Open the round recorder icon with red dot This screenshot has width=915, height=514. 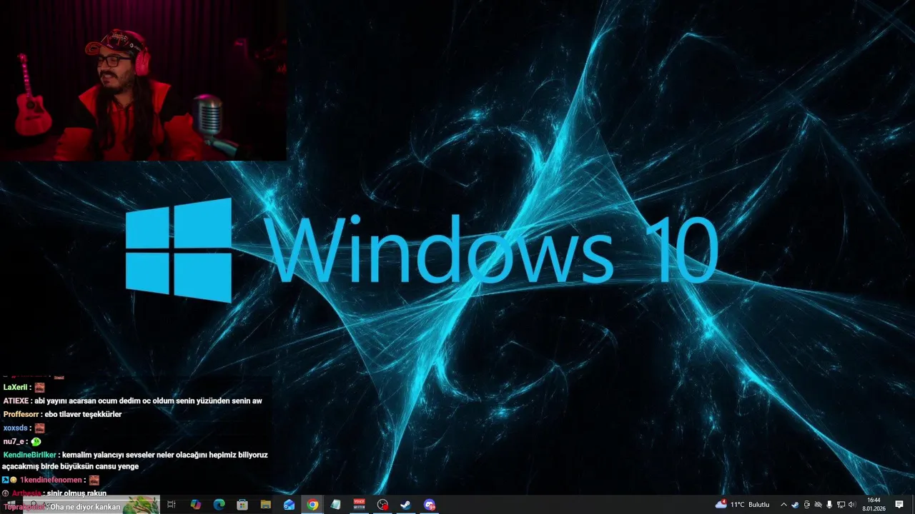click(x=382, y=505)
